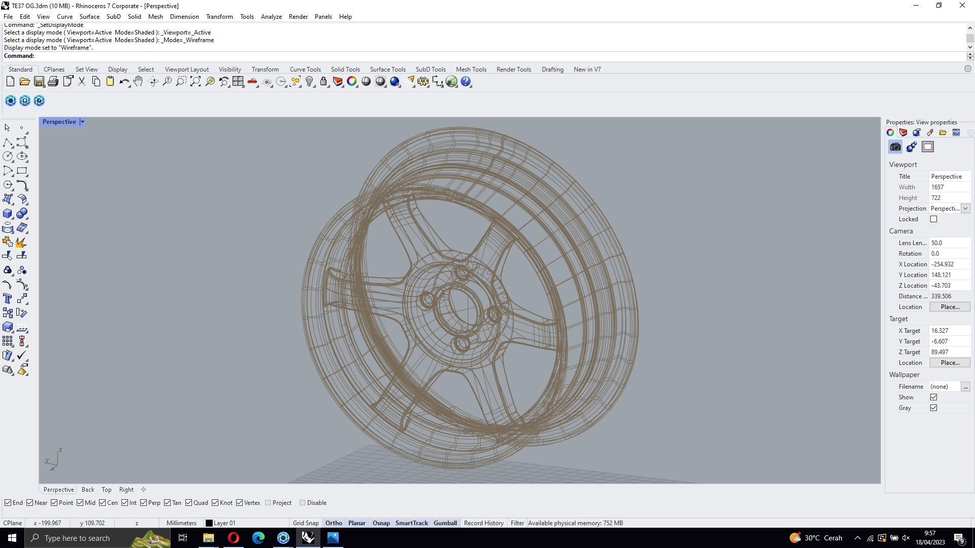The width and height of the screenshot is (975, 548).
Task: Click the camera Location Place button
Action: 950,307
